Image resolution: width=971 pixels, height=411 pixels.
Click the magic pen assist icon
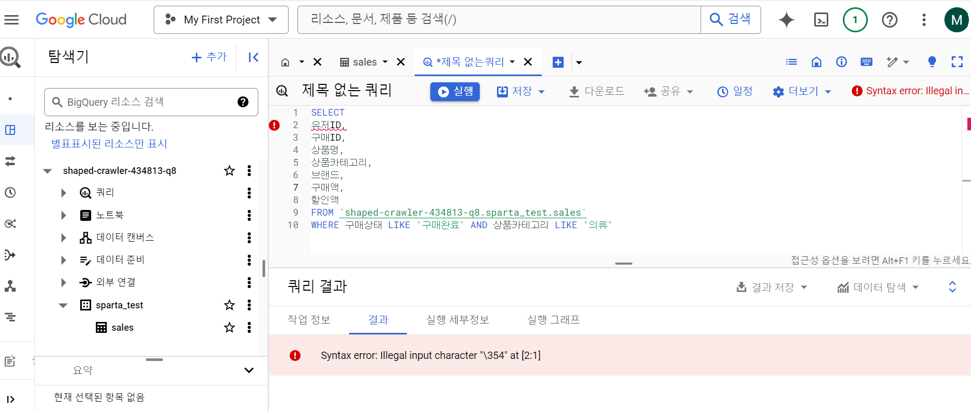click(892, 62)
